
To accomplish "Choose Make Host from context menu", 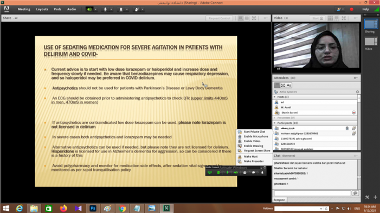I will (x=254, y=157).
